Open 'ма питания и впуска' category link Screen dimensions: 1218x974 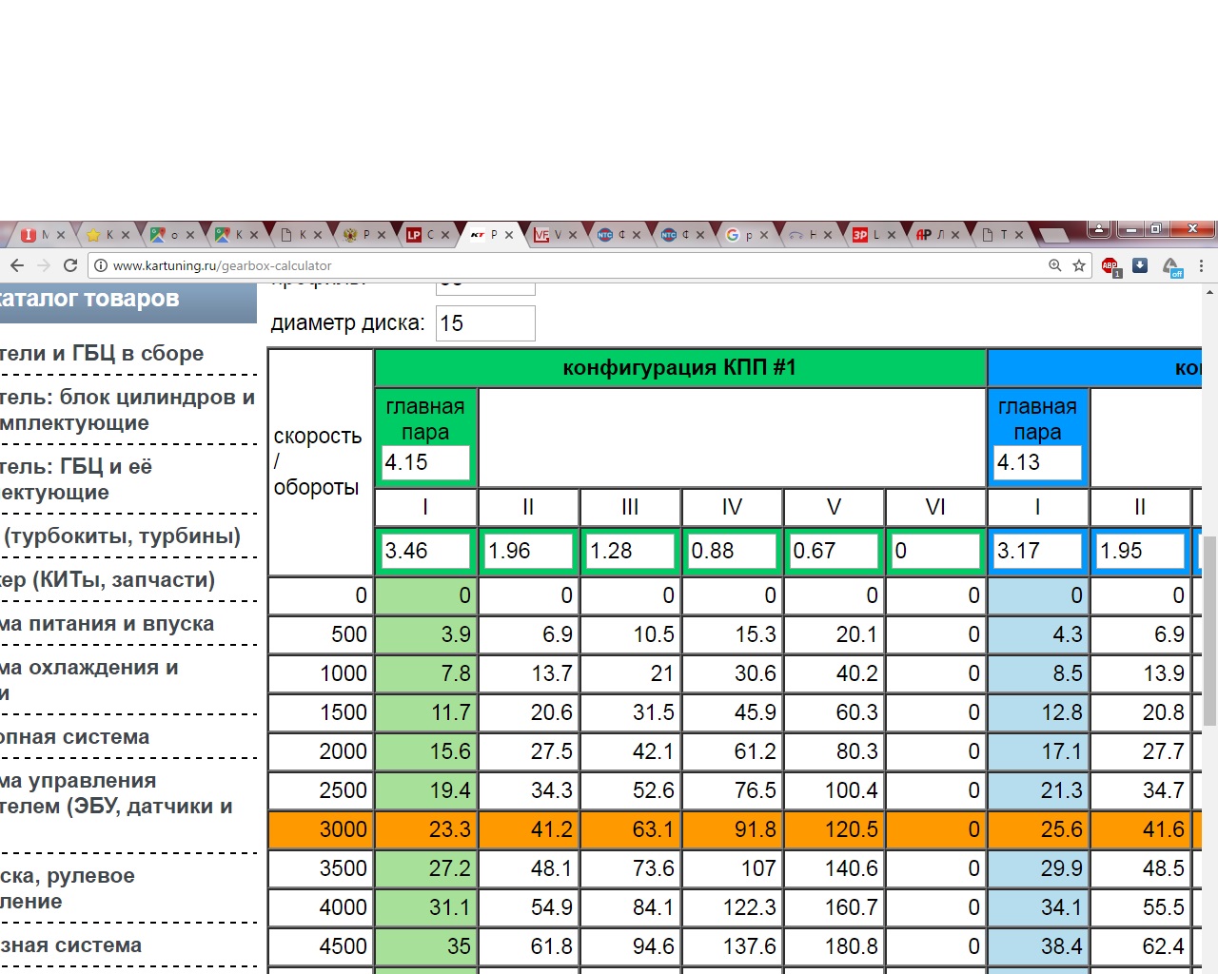[107, 623]
